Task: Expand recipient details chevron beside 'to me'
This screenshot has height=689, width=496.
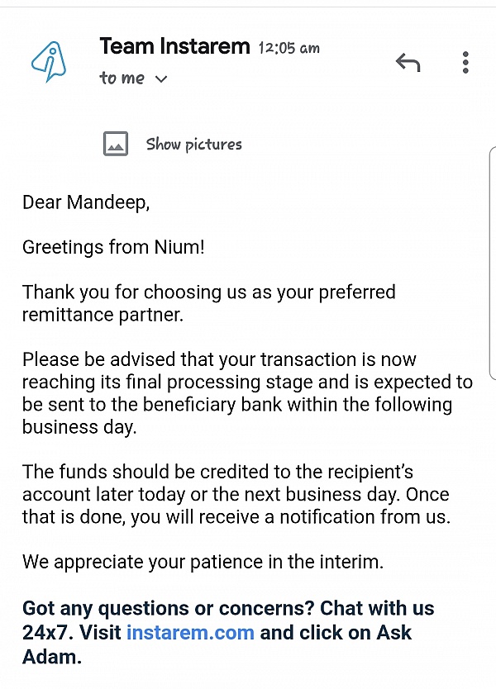Action: pos(161,79)
